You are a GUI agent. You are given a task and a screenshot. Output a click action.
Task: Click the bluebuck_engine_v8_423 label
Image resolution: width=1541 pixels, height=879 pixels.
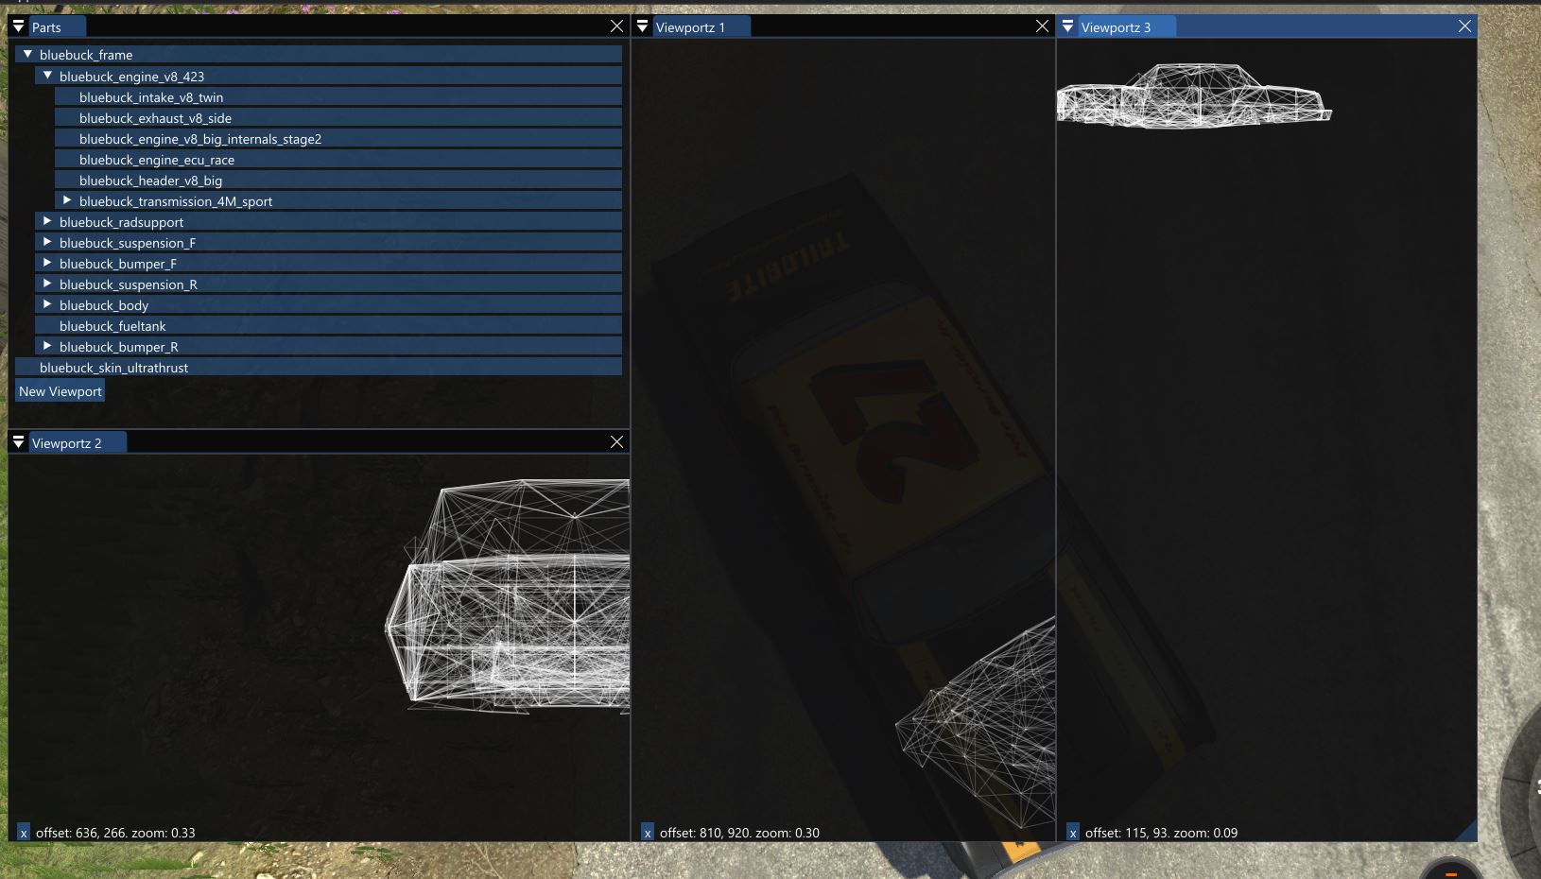(x=131, y=77)
